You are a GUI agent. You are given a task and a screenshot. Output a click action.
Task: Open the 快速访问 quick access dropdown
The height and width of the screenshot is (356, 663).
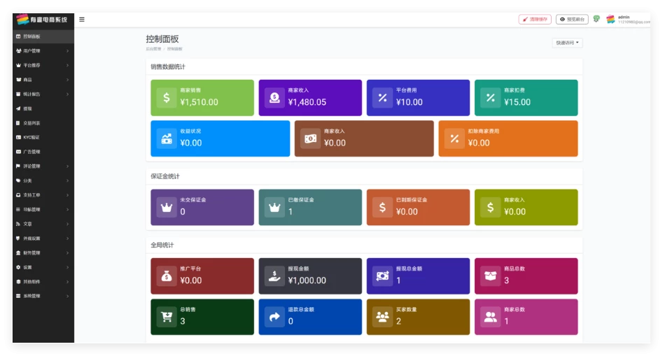click(x=567, y=43)
